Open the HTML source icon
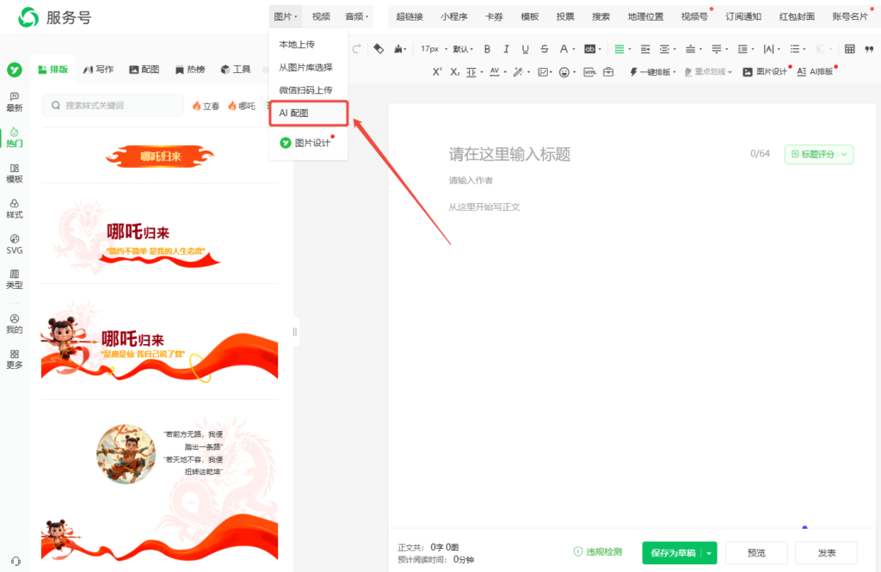The image size is (881, 572). pos(589,72)
